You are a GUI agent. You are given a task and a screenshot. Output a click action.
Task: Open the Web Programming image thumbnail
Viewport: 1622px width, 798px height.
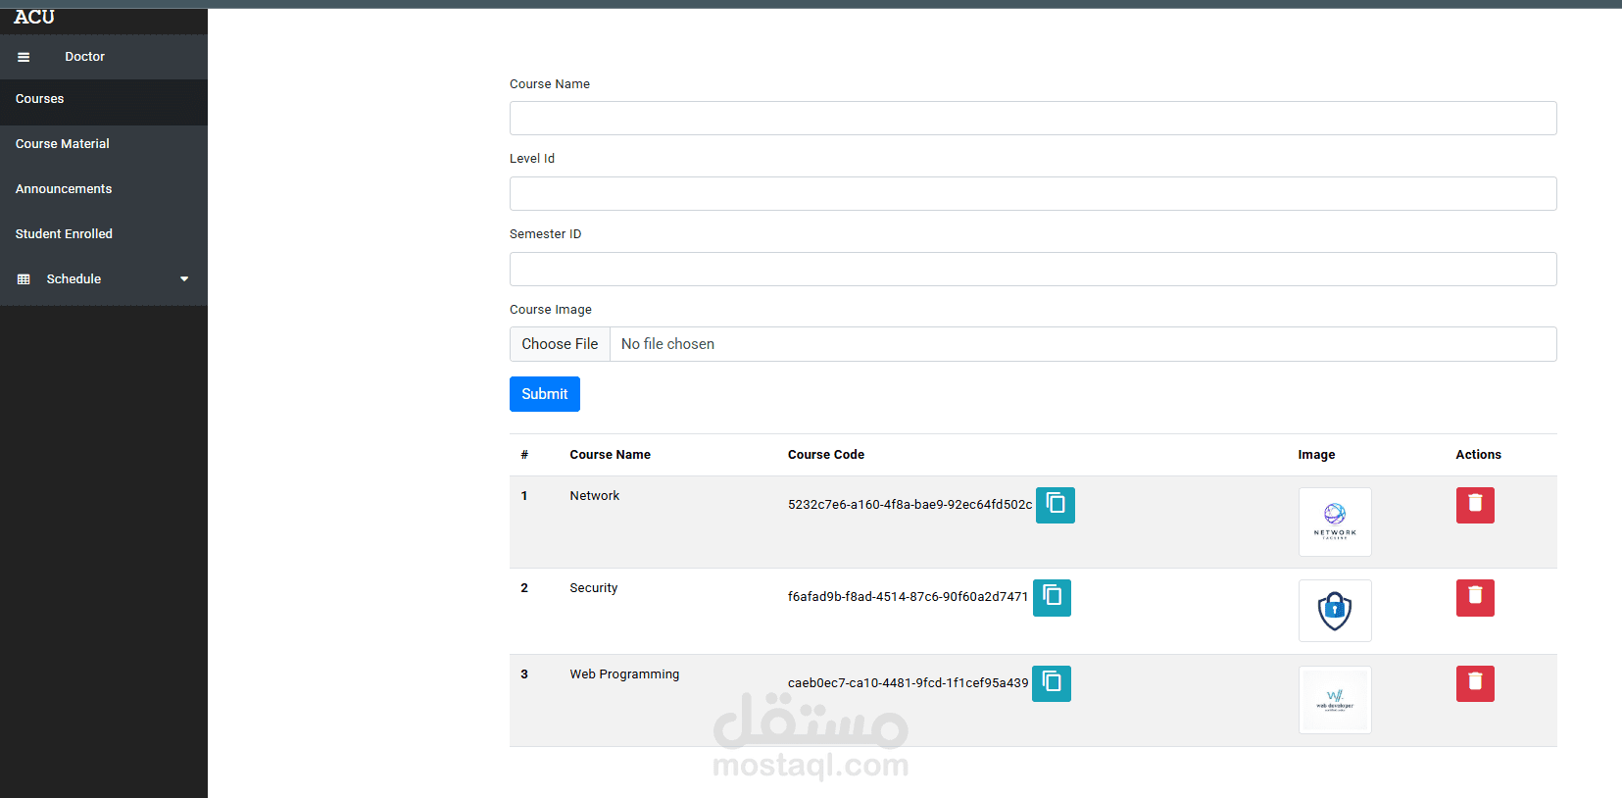(1335, 700)
